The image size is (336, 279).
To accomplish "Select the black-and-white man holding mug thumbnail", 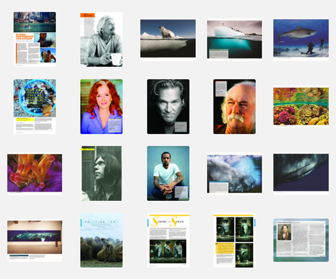I will click(102, 39).
